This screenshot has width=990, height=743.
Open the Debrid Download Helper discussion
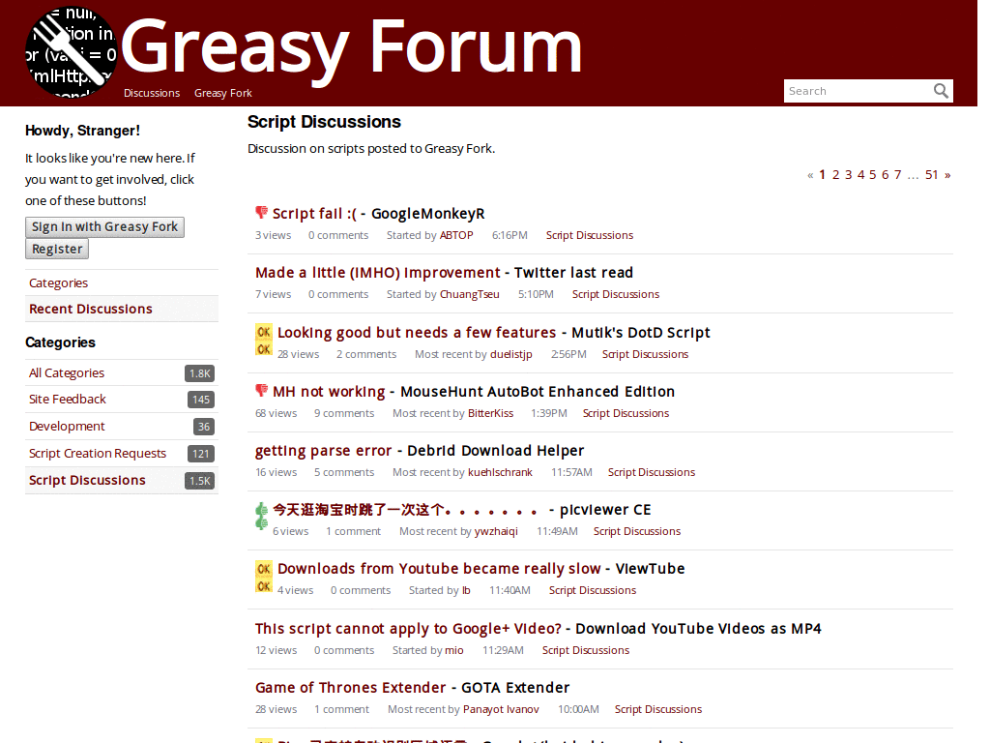point(419,450)
